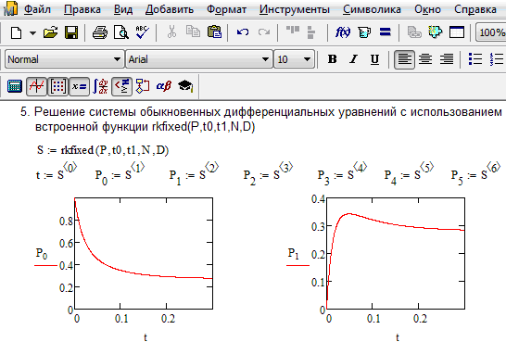Open the Правка menu
Viewport: 506px width, 342px height.
tap(82, 9)
